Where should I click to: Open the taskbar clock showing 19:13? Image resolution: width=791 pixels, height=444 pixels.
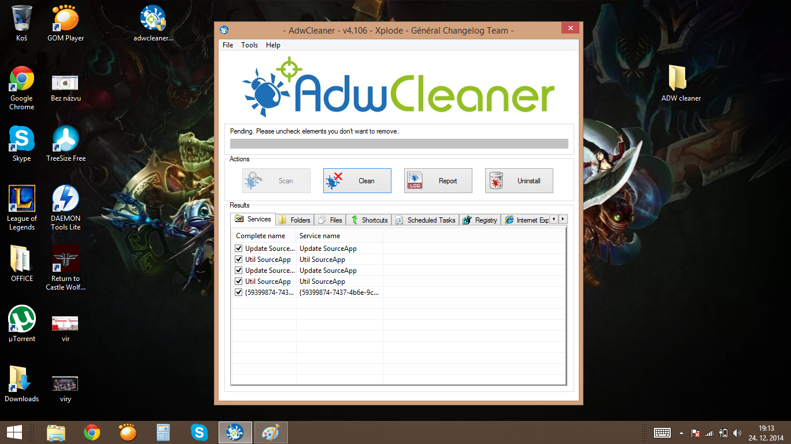coord(766,432)
